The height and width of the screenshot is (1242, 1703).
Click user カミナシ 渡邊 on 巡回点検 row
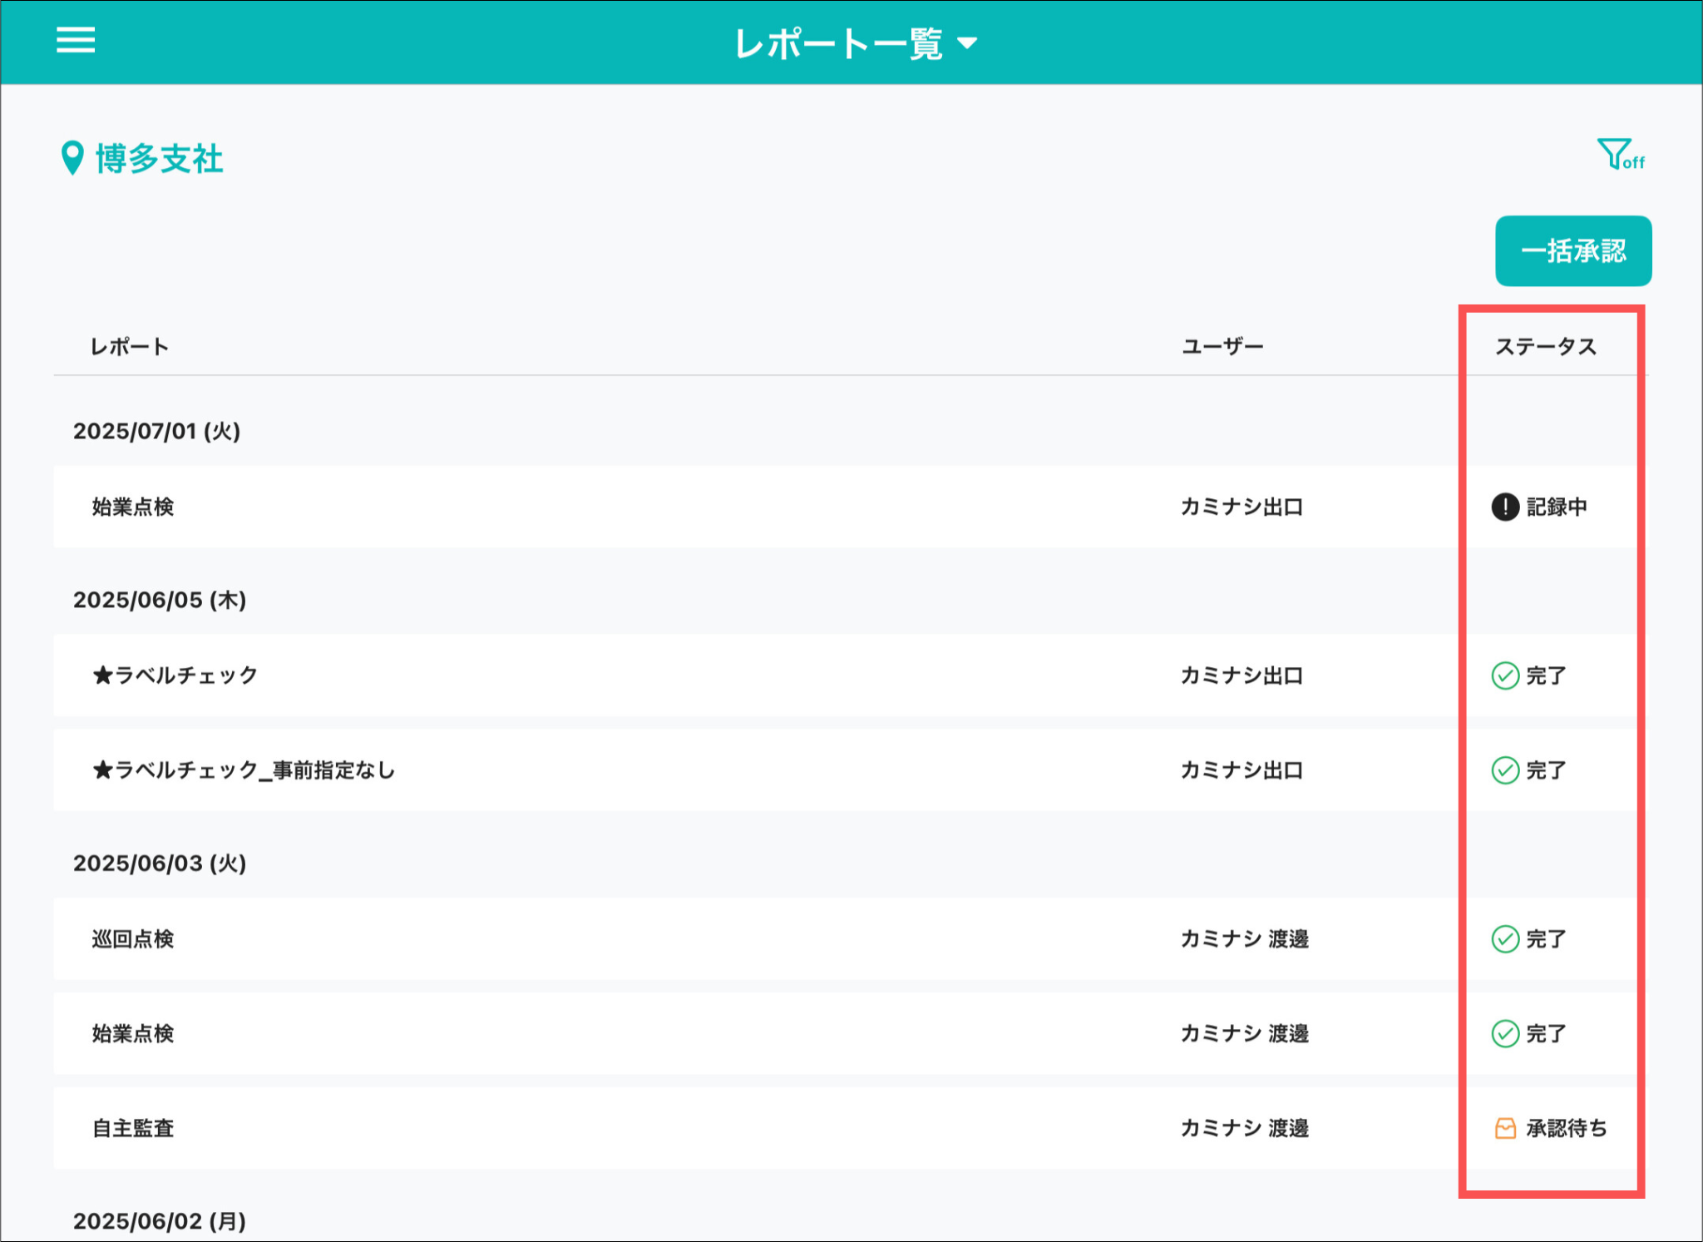1244,939
